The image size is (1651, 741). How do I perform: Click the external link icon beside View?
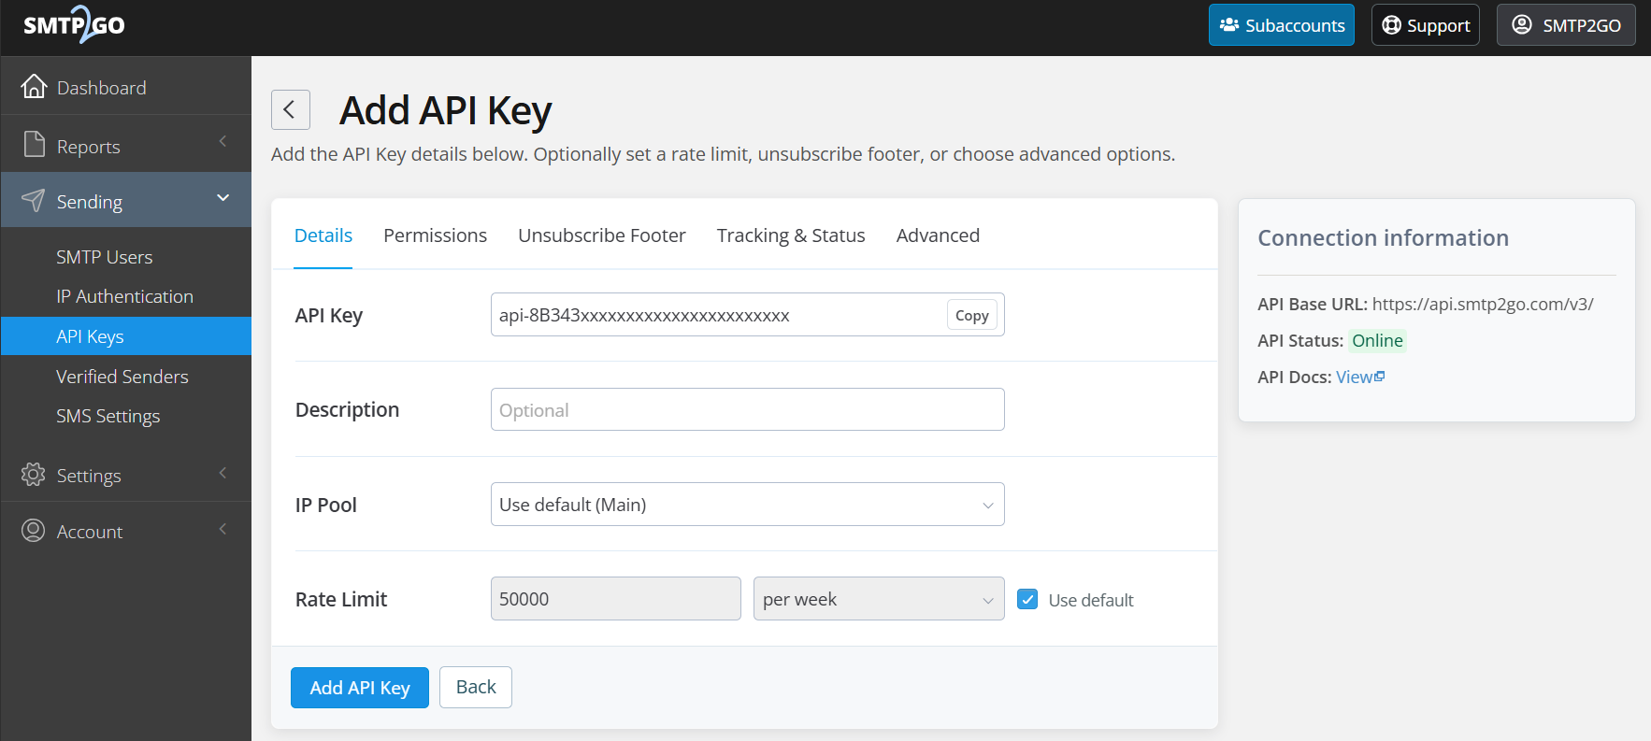coord(1380,377)
